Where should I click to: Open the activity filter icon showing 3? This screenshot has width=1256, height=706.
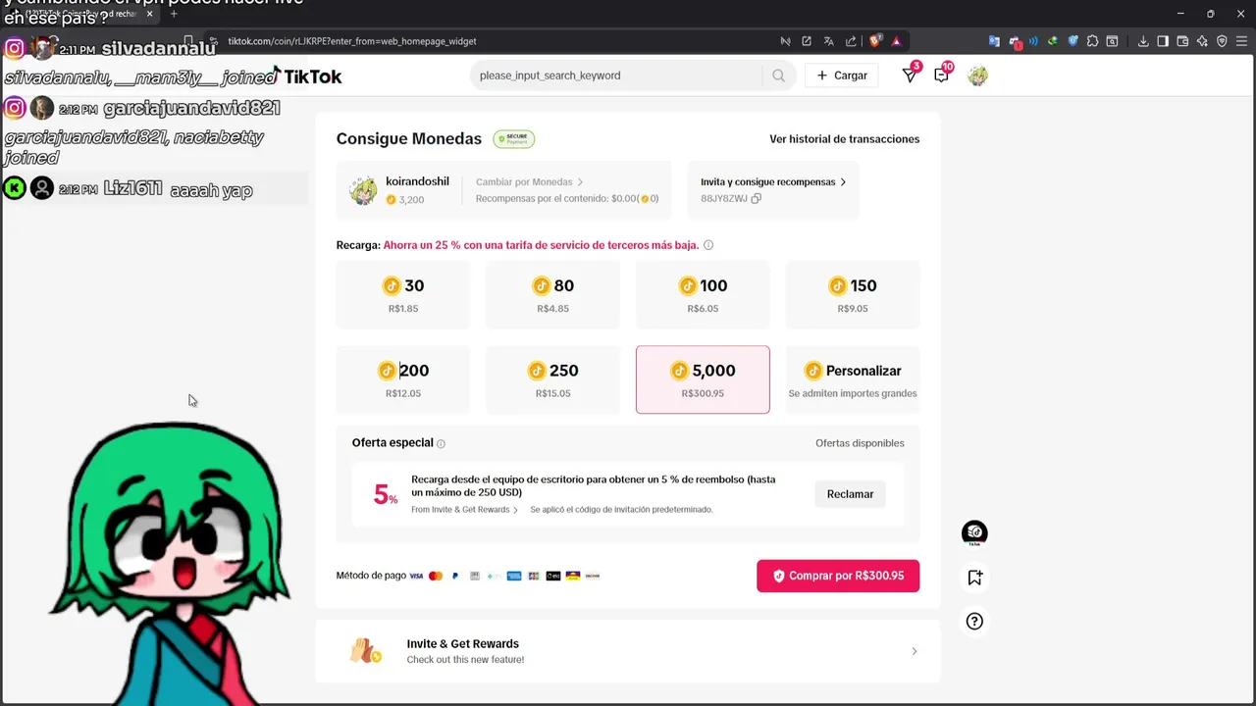click(911, 75)
